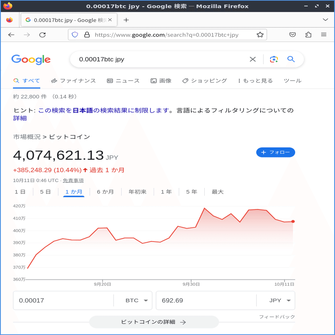Switch to the ショッピング tab
335x335 pixels.
click(205, 81)
